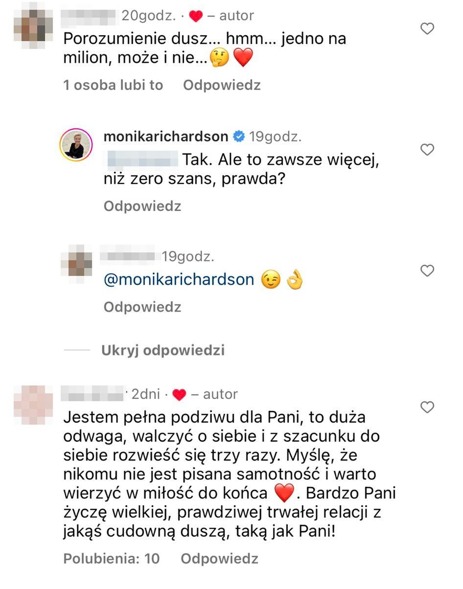The width and height of the screenshot is (463, 589).
Task: Open the @monikarichardson mention link
Action: coord(179,280)
